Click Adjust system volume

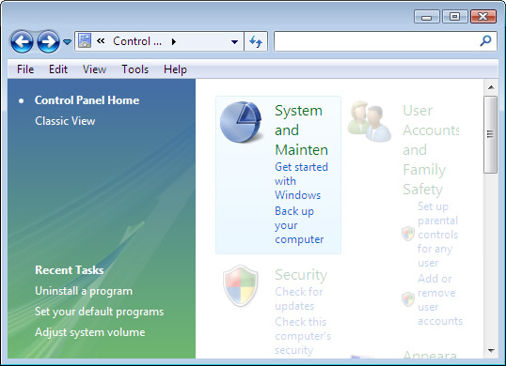pos(89,332)
